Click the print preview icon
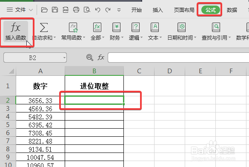The height and width of the screenshot is (167, 249). tap(87, 10)
